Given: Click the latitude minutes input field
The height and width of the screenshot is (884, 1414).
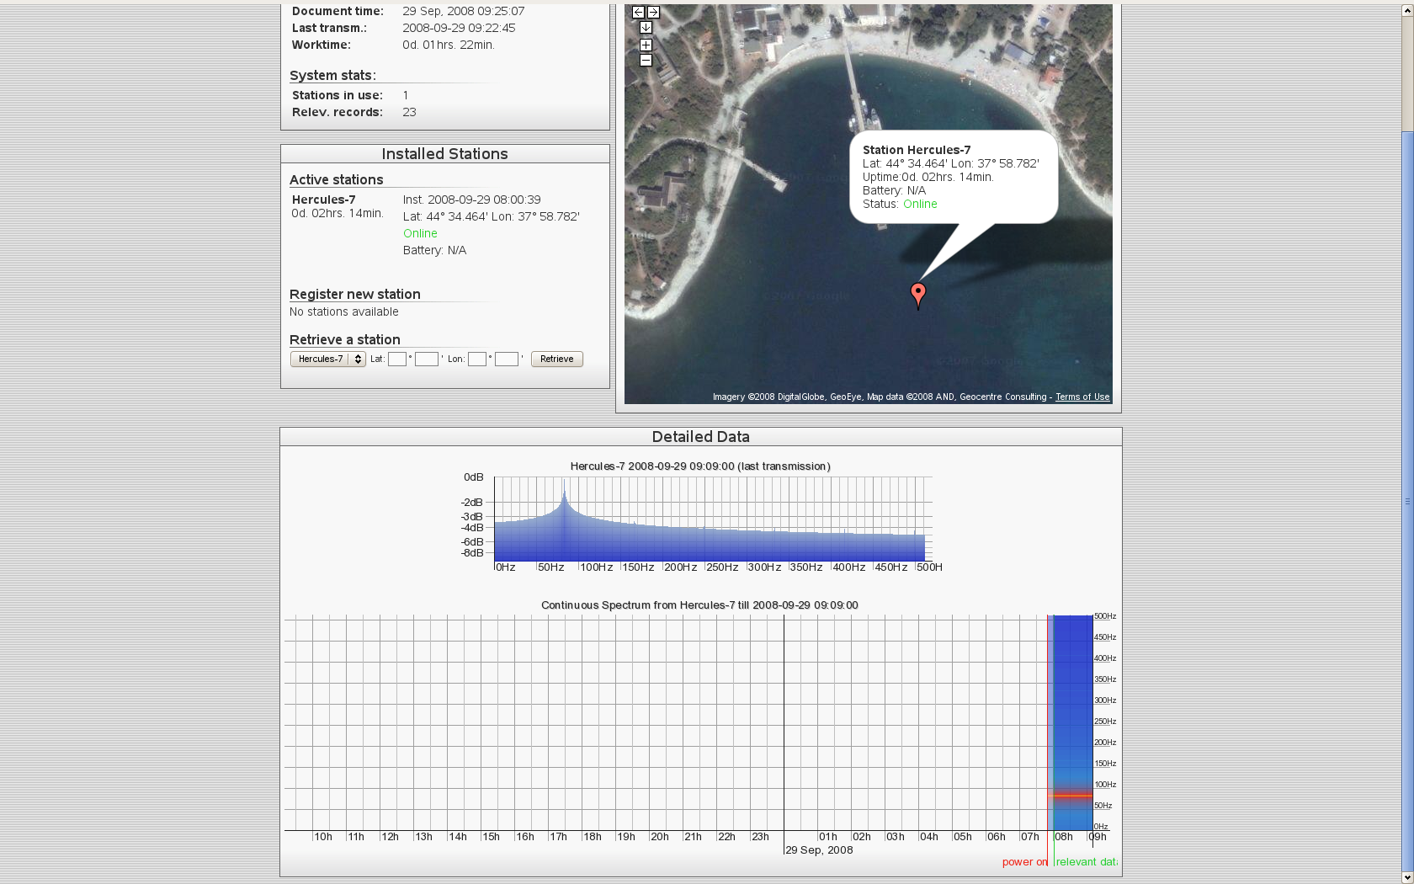Looking at the screenshot, I should click(x=426, y=359).
